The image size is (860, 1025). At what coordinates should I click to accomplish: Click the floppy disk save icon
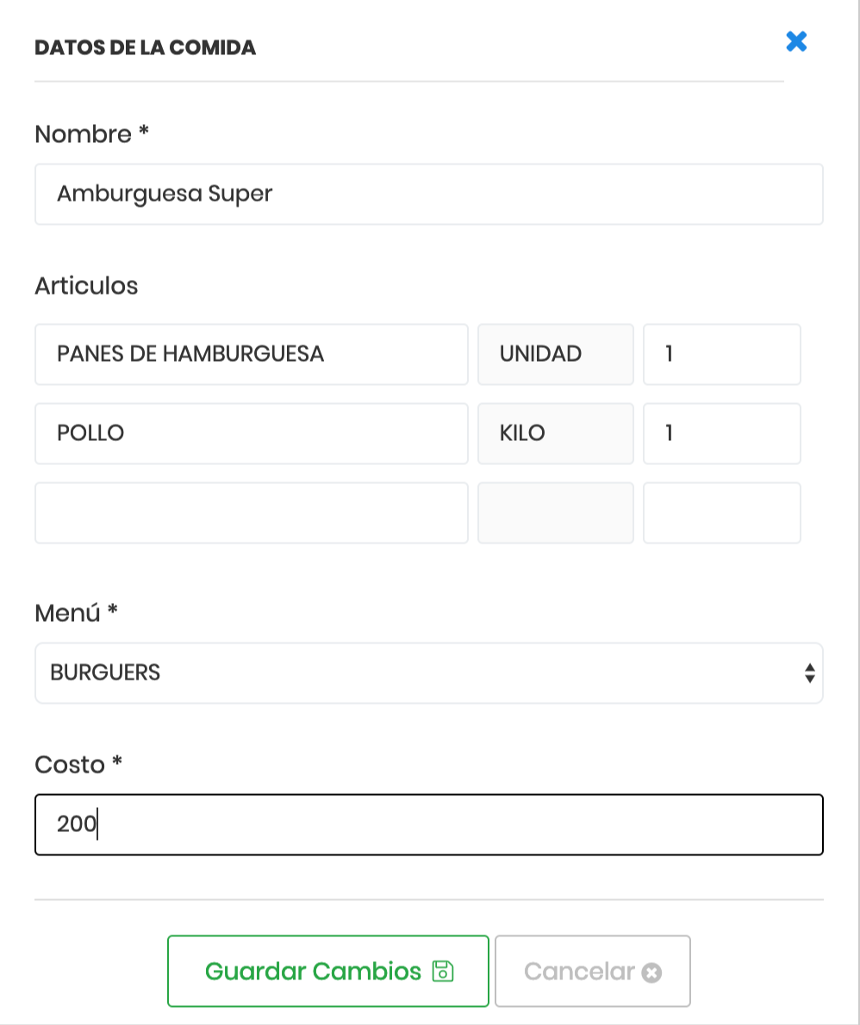443,971
